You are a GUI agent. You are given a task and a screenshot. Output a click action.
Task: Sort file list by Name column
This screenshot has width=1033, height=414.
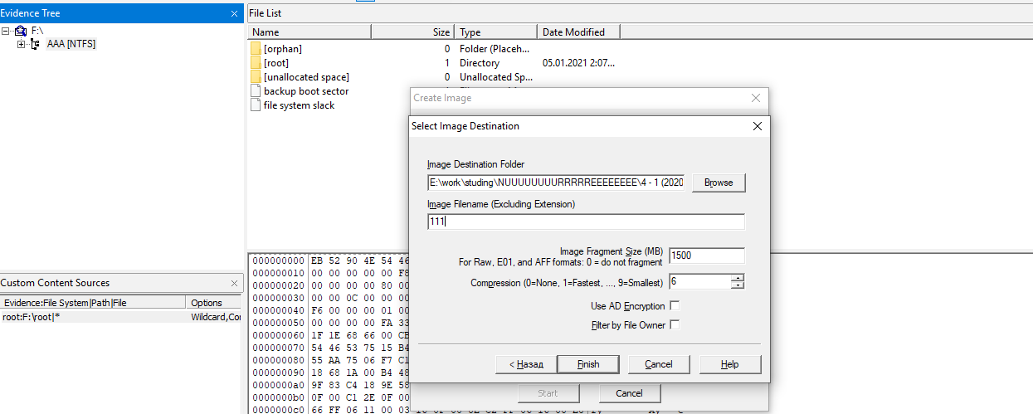(309, 32)
